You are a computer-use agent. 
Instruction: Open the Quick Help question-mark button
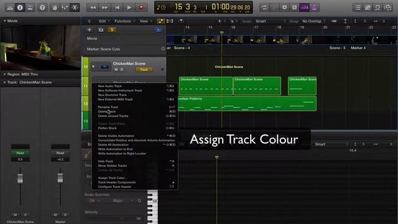coord(42,7)
